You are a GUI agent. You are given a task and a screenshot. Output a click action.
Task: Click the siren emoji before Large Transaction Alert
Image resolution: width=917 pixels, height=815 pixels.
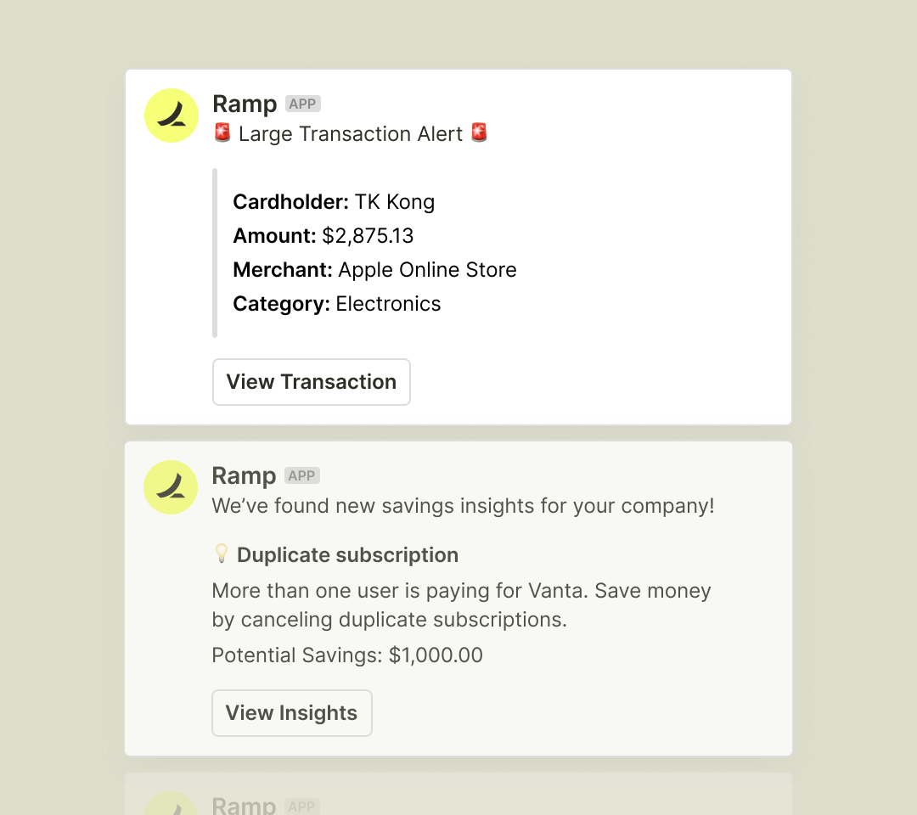coord(222,132)
